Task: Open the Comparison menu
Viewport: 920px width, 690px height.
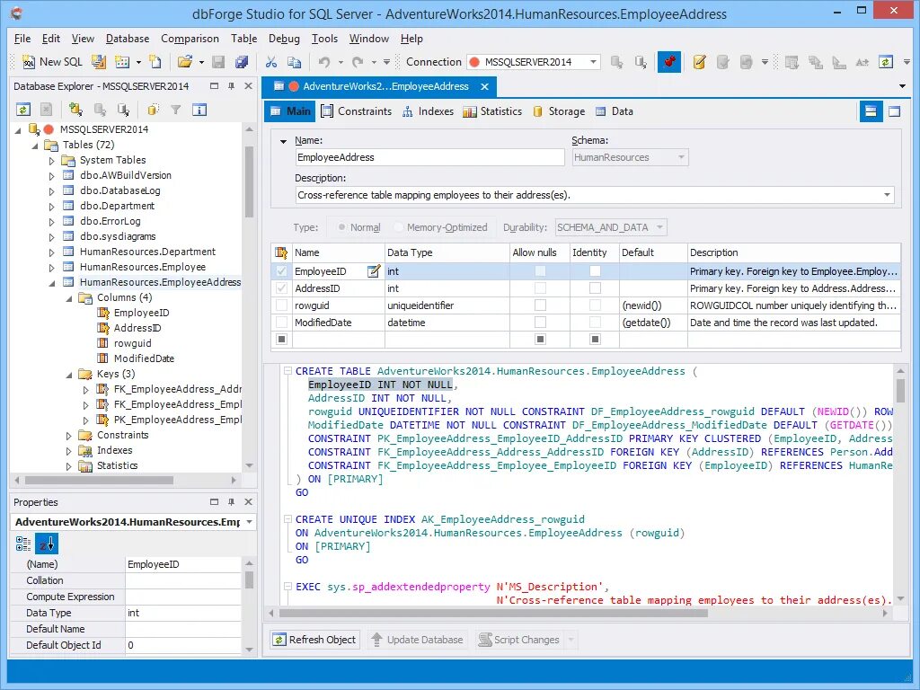Action: [x=190, y=39]
